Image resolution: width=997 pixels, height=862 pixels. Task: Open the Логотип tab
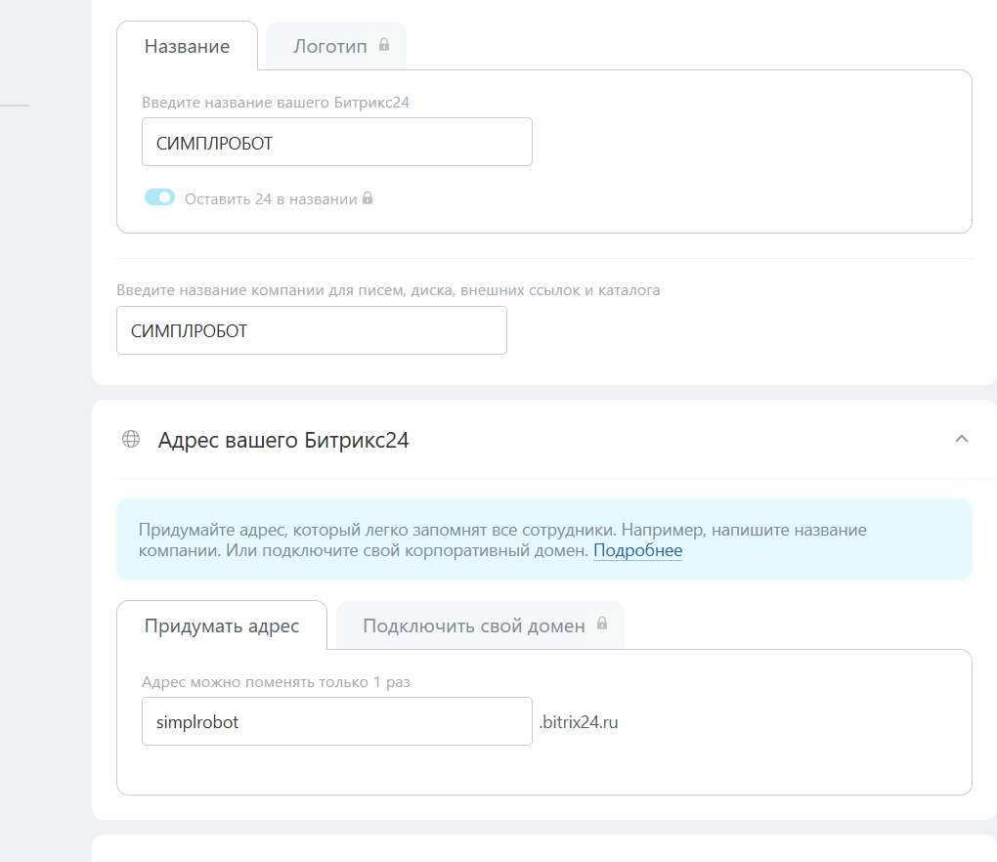click(x=330, y=46)
